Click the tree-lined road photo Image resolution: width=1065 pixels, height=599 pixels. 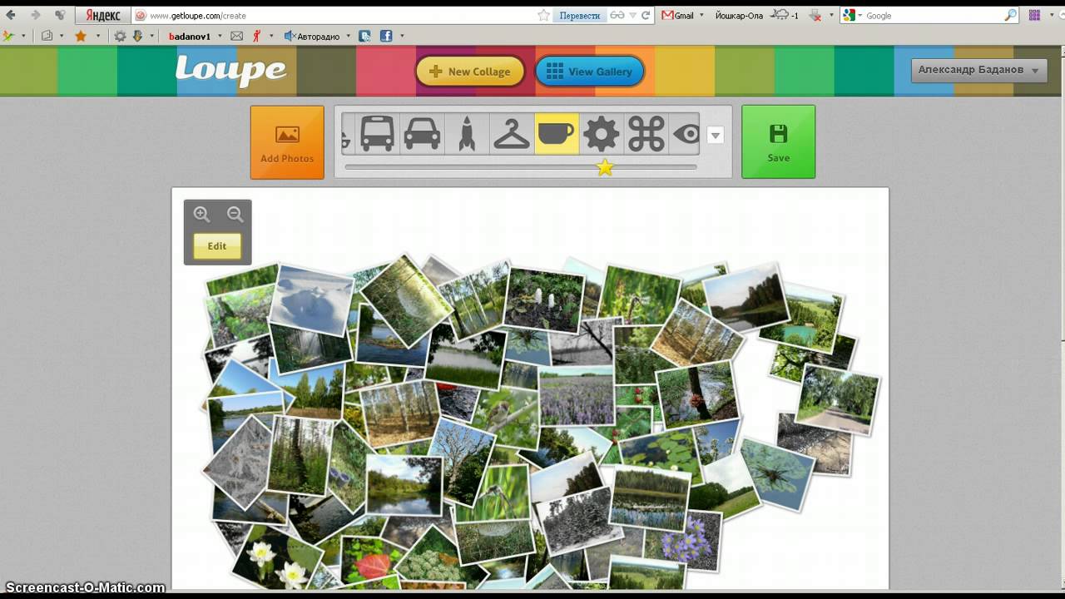(x=836, y=400)
